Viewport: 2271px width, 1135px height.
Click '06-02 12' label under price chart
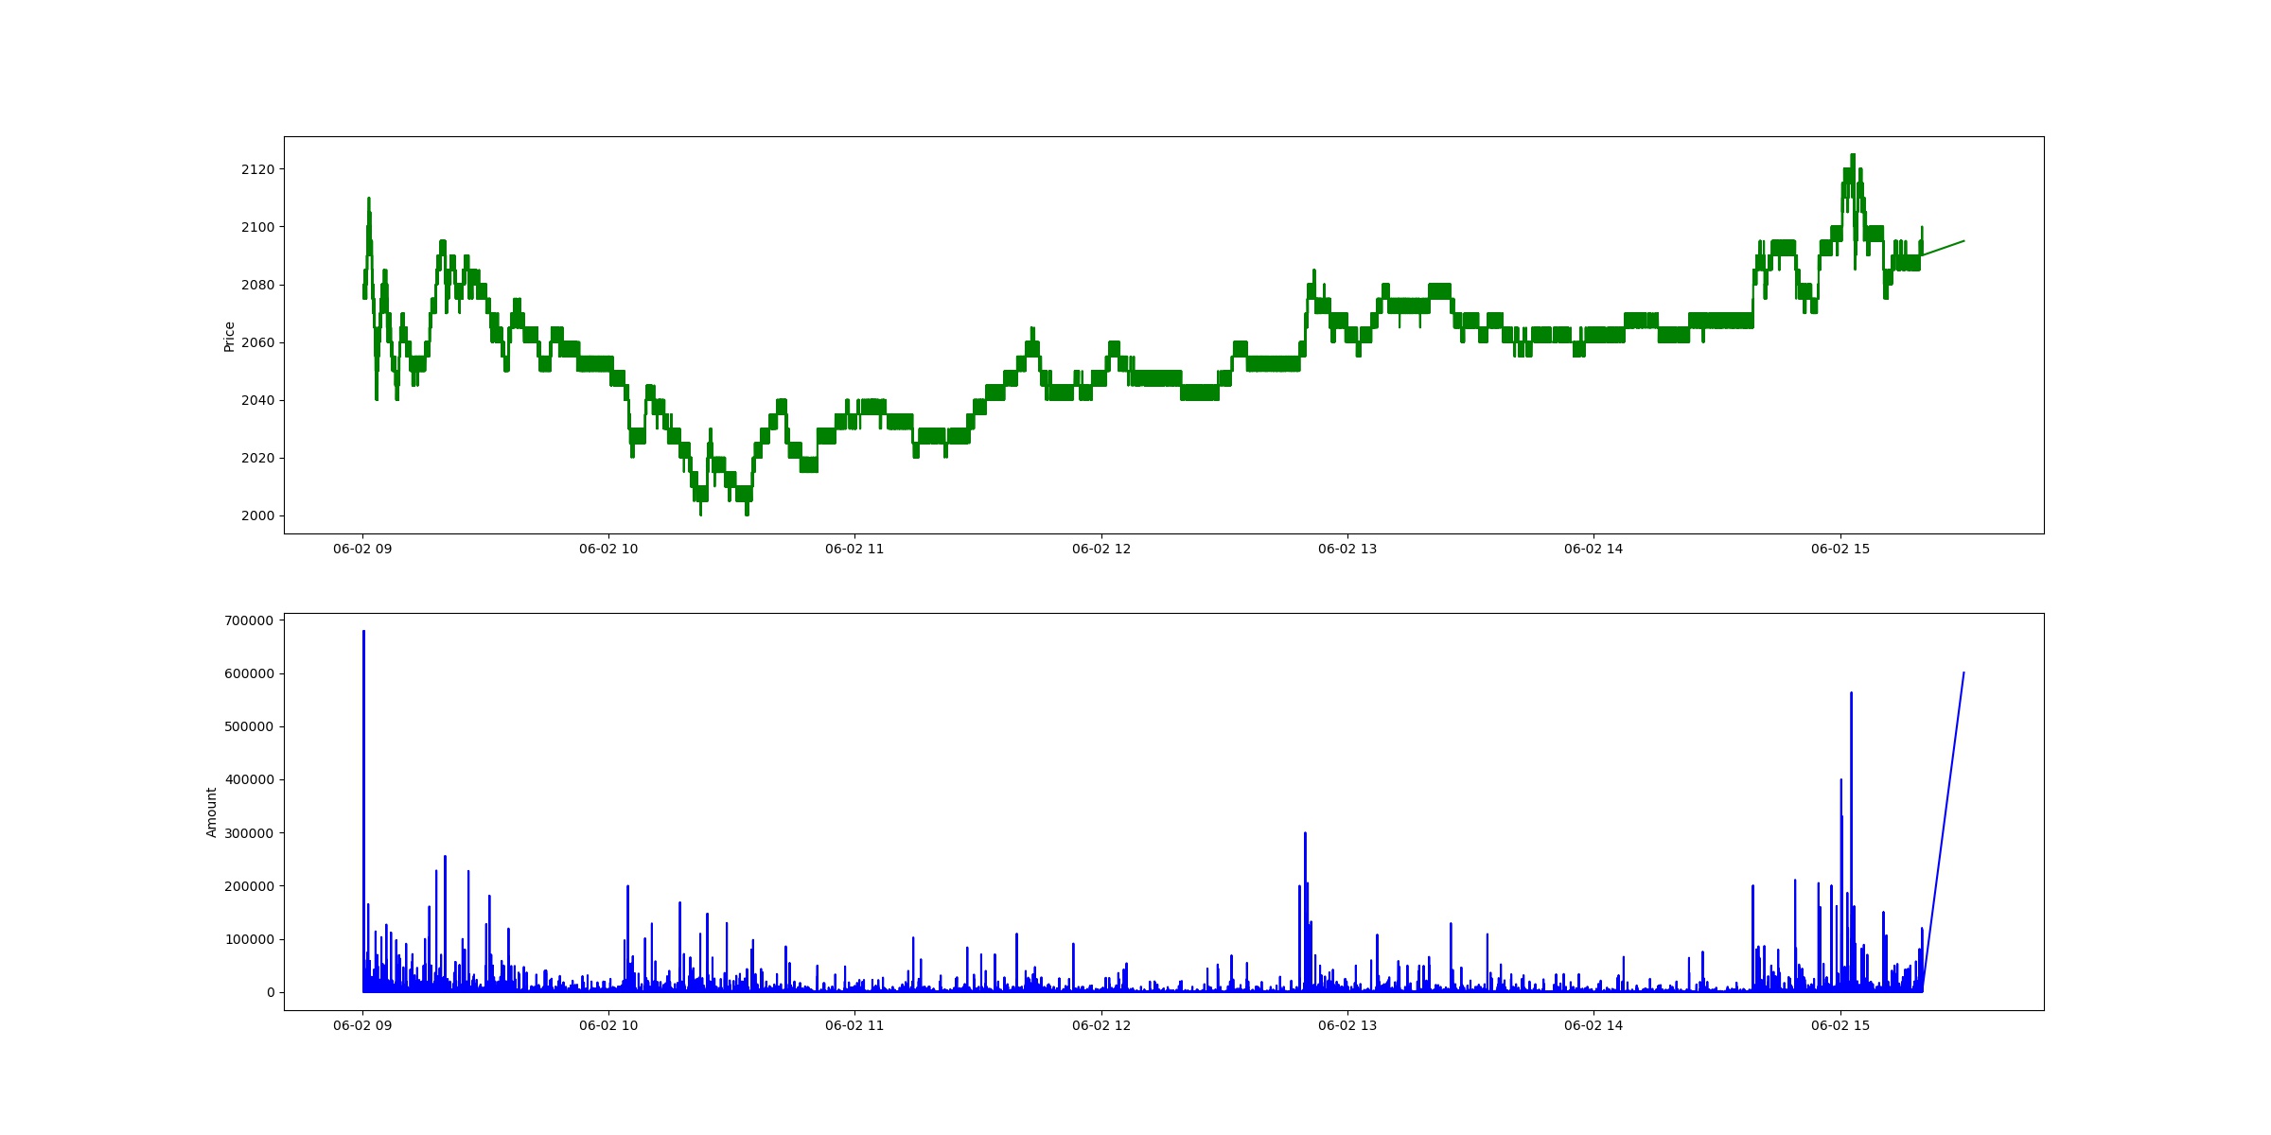1100,549
